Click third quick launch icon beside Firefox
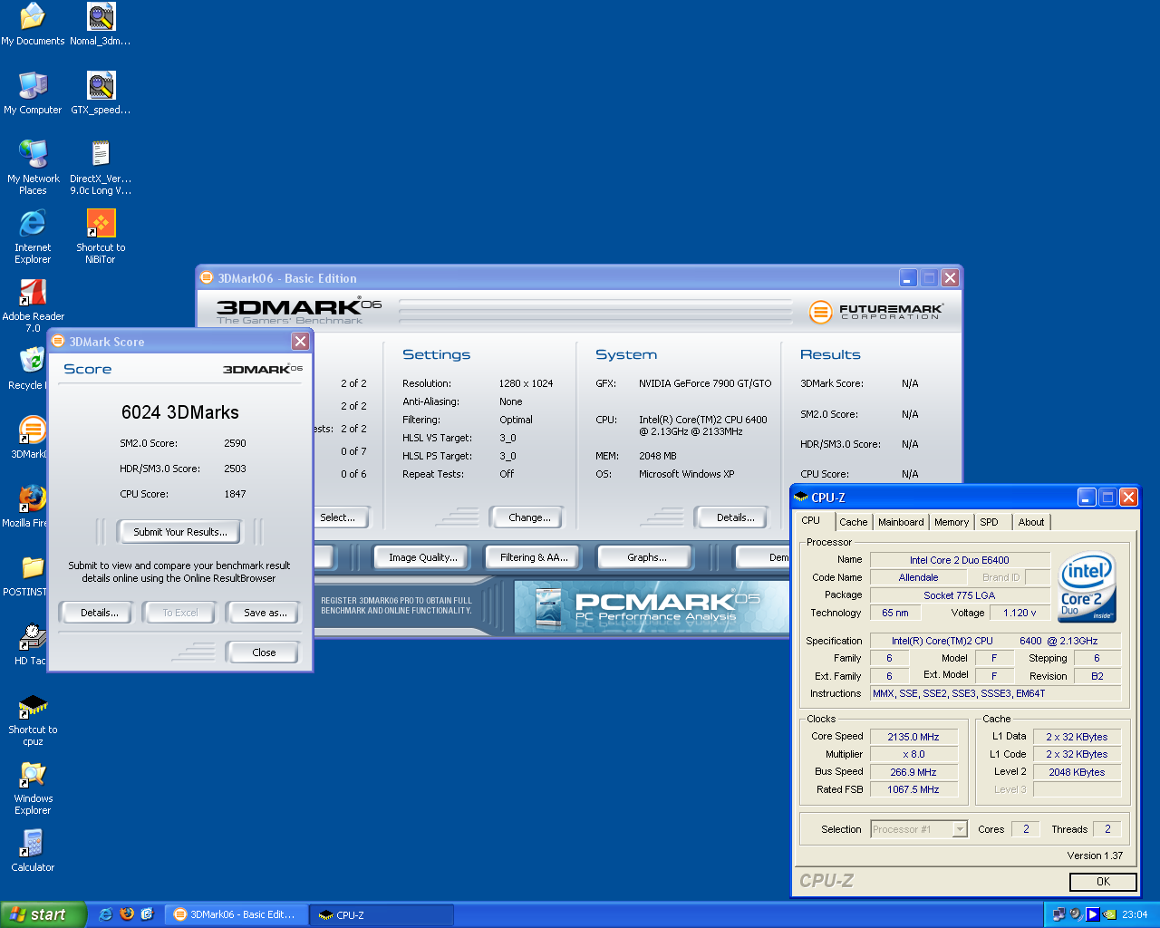Image resolution: width=1160 pixels, height=928 pixels. [148, 914]
